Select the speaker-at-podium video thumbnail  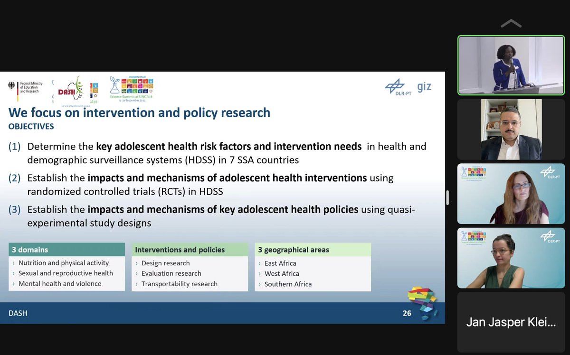[511, 65]
